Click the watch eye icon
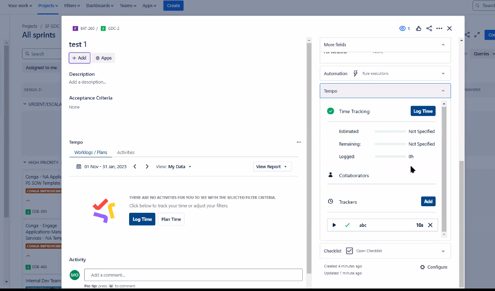 click(x=402, y=29)
